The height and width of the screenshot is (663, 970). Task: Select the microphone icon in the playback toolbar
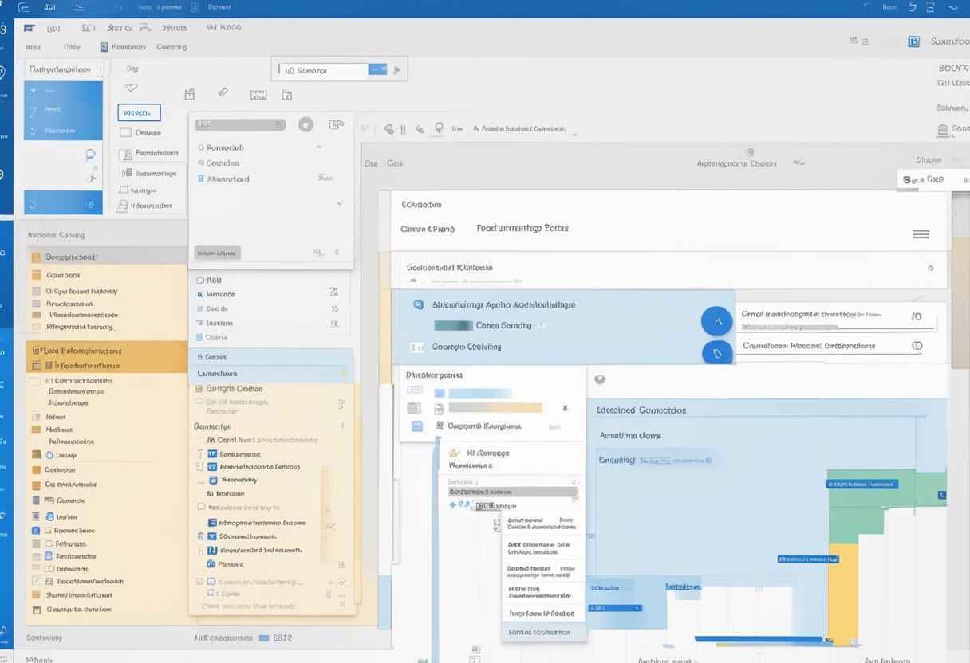[436, 129]
